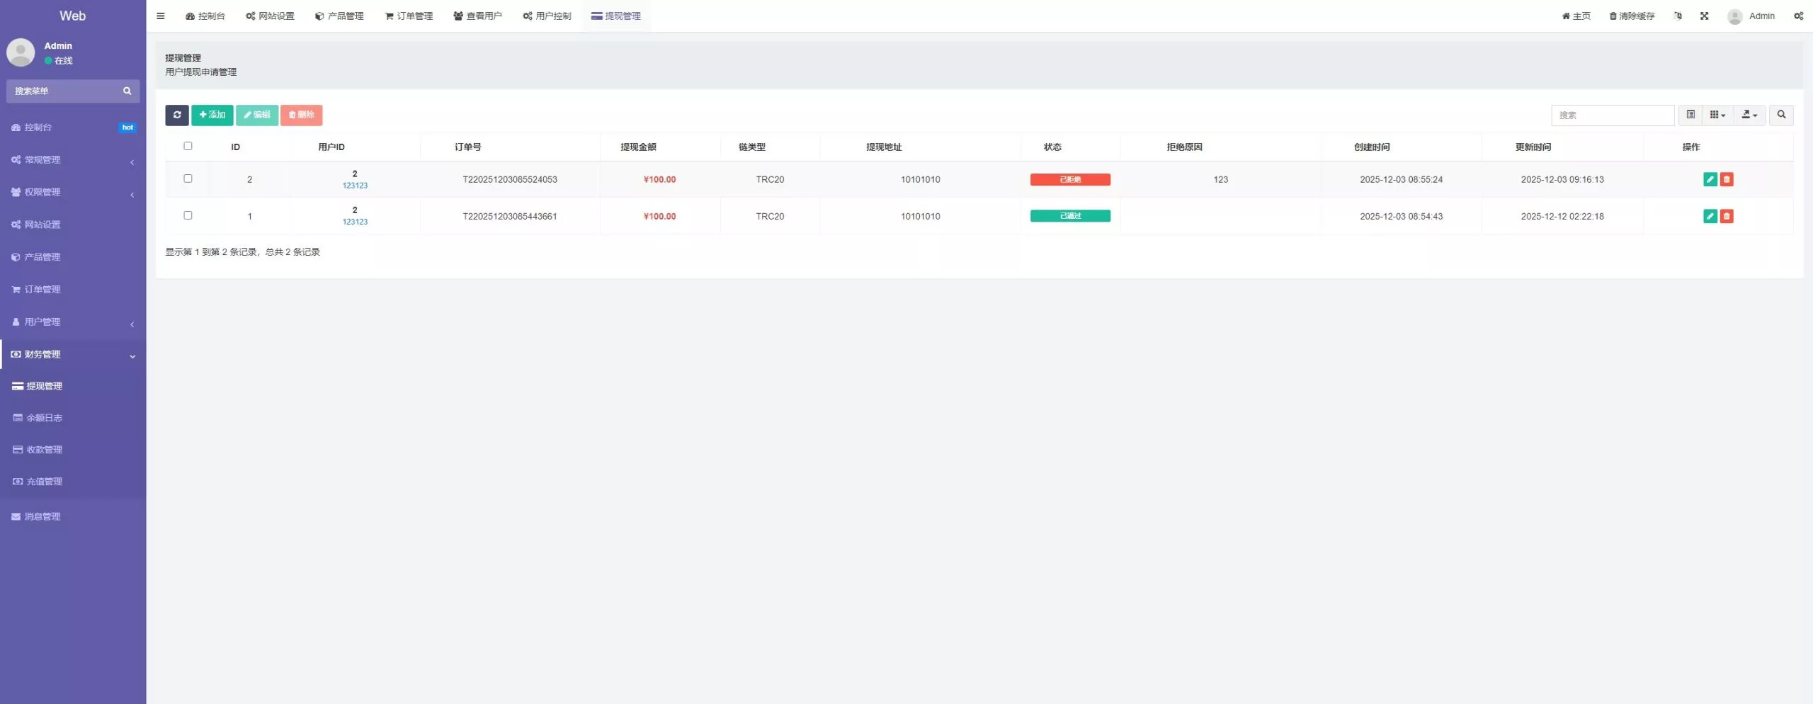Click the red delete icon for row ID 1
Viewport: 1813px width, 704px height.
(1727, 216)
